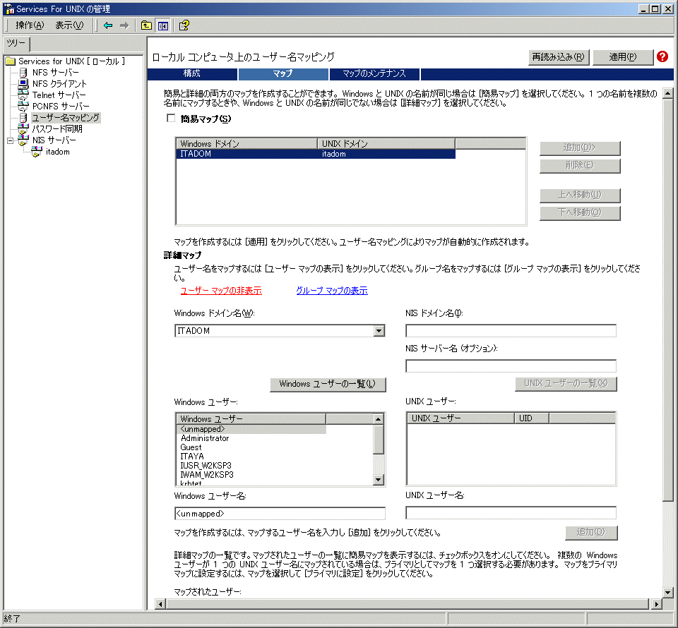Select Administrator in Windows user list
The image size is (678, 628).
(205, 438)
